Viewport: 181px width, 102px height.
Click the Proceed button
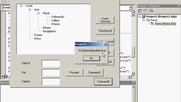[x=74, y=73]
